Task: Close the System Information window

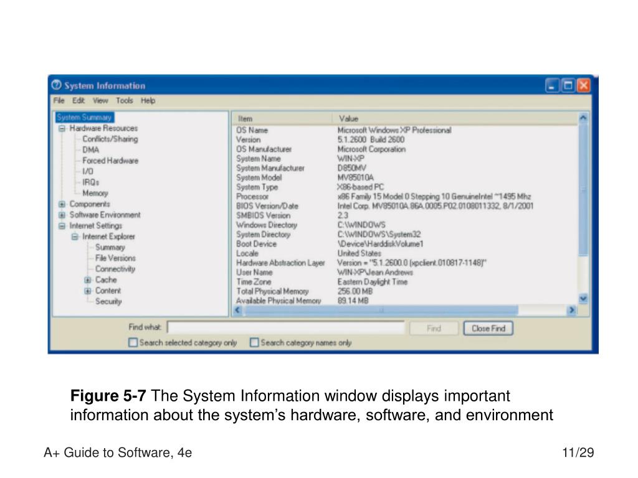Action: (583, 85)
